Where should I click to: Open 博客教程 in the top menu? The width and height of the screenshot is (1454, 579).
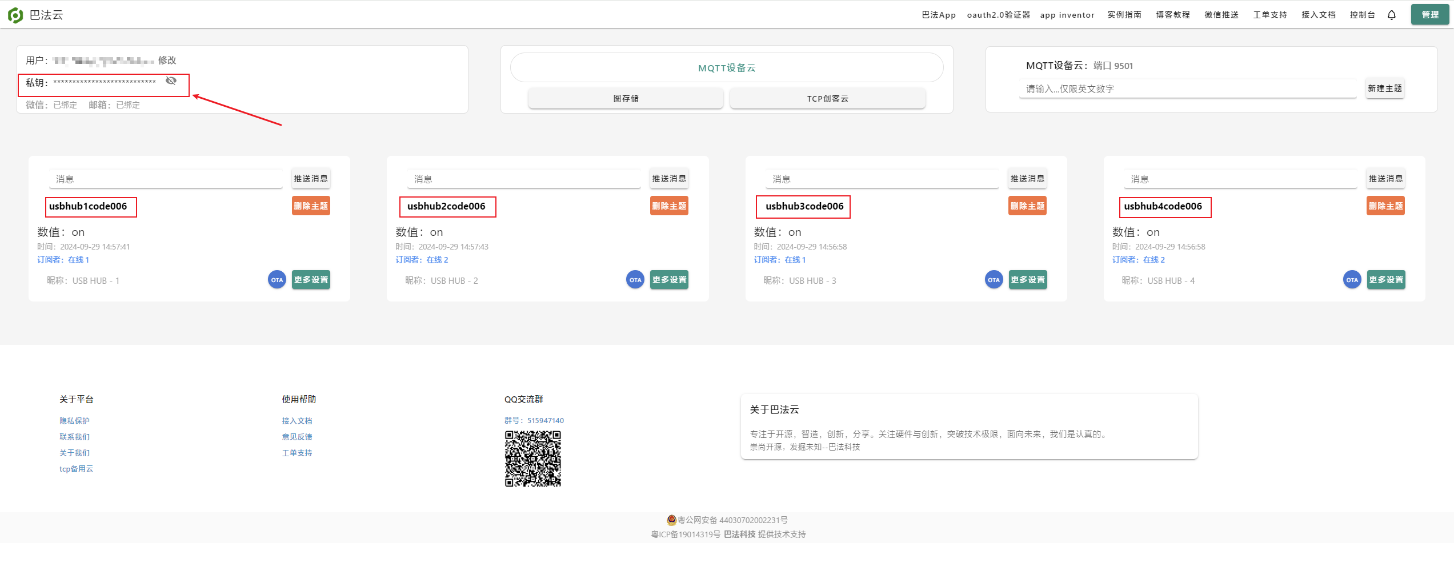1172,15
